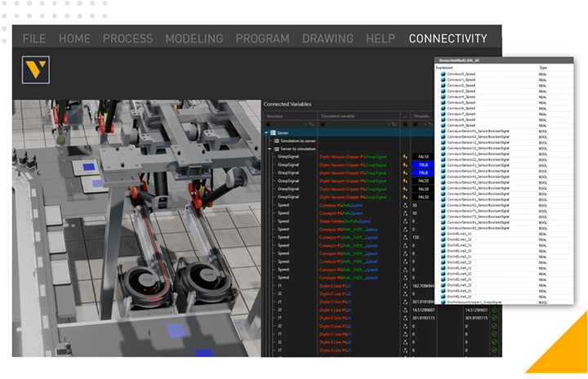Click the direction arrow icon in first GraspSignal row
The image size is (588, 379).
(404, 156)
